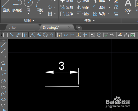The width and height of the screenshot is (138, 111).
Task: Open the 圆角 fillet dropdown arrow
Action: [109, 7]
